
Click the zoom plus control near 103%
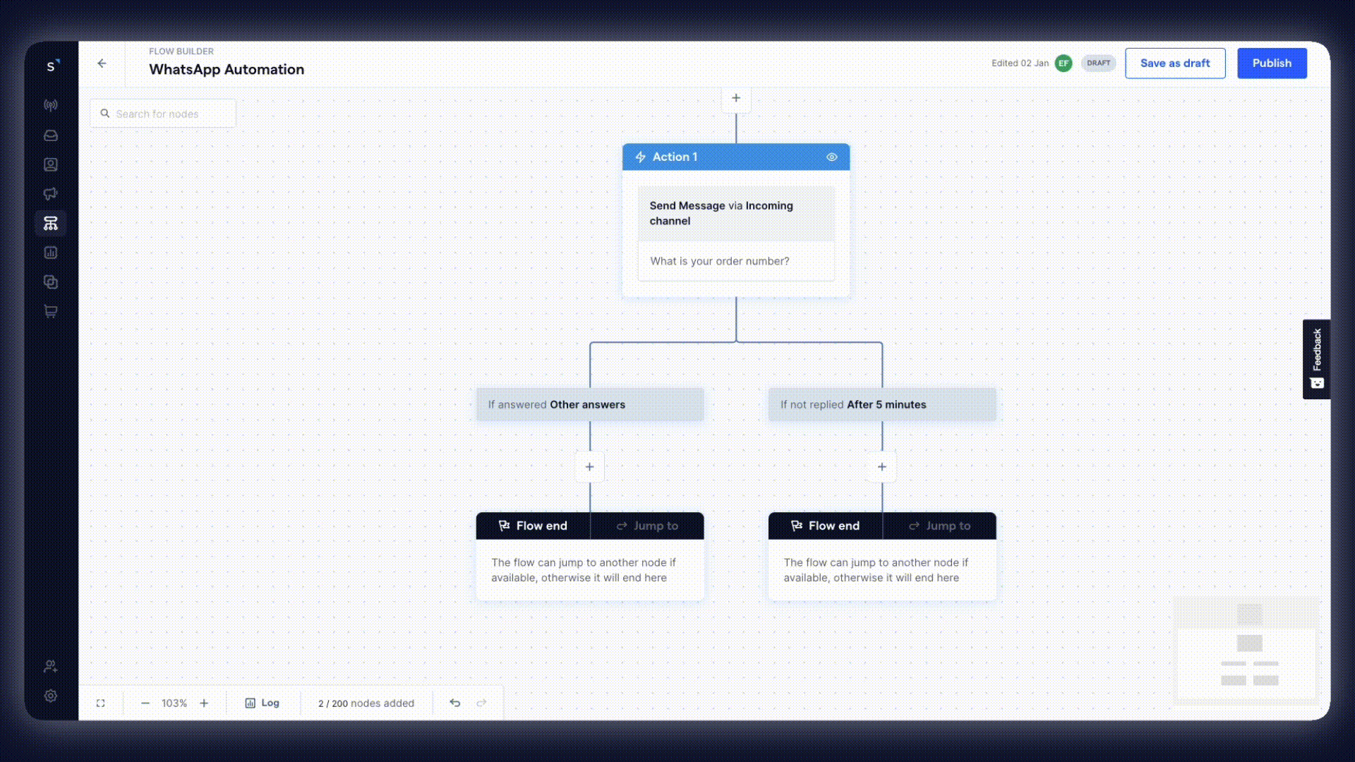pos(204,703)
